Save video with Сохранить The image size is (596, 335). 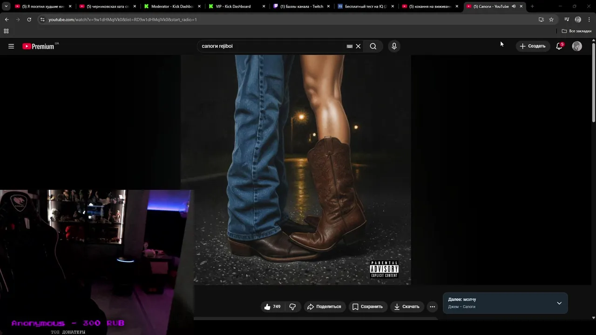click(x=368, y=307)
